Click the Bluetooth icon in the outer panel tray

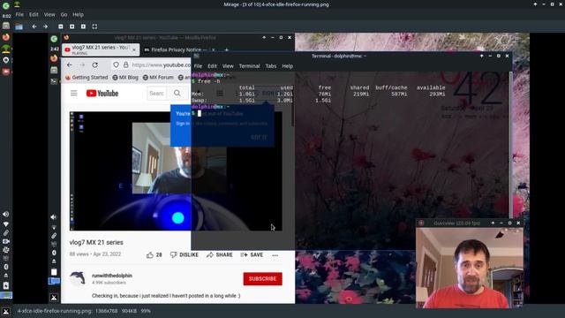[6, 267]
